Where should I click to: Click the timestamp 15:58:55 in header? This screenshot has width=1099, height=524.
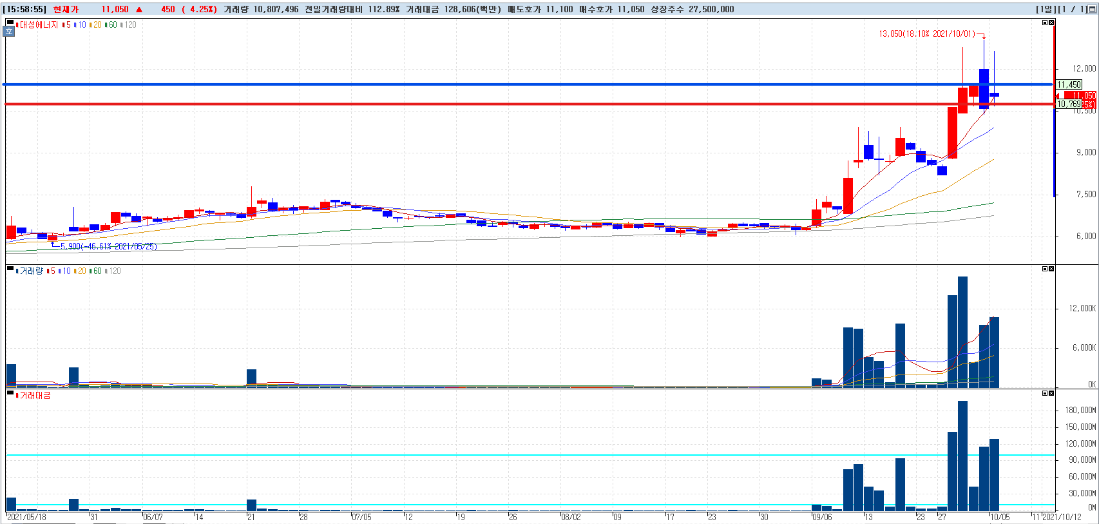pyautogui.click(x=24, y=10)
